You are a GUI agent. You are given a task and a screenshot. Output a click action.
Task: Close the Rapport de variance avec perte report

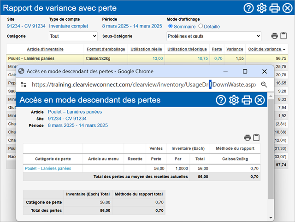[x=288, y=8]
